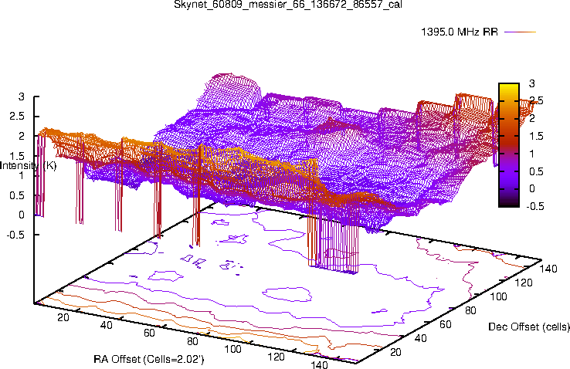Screen dimensions: 570x369
Task: Click the plot title Skynet_60809_messier_66
Action: (x=288, y=5)
